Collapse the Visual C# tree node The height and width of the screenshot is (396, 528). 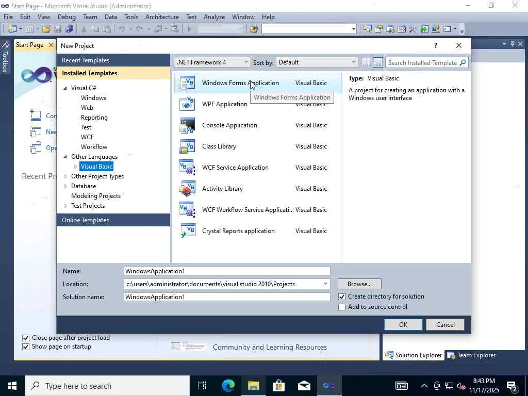coord(65,88)
